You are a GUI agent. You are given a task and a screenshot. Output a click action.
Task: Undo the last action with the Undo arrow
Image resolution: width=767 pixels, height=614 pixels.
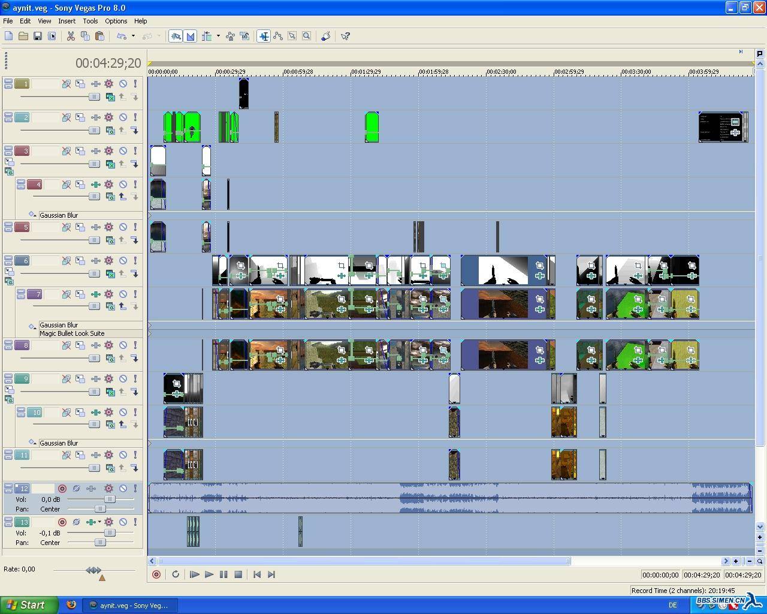(x=122, y=36)
